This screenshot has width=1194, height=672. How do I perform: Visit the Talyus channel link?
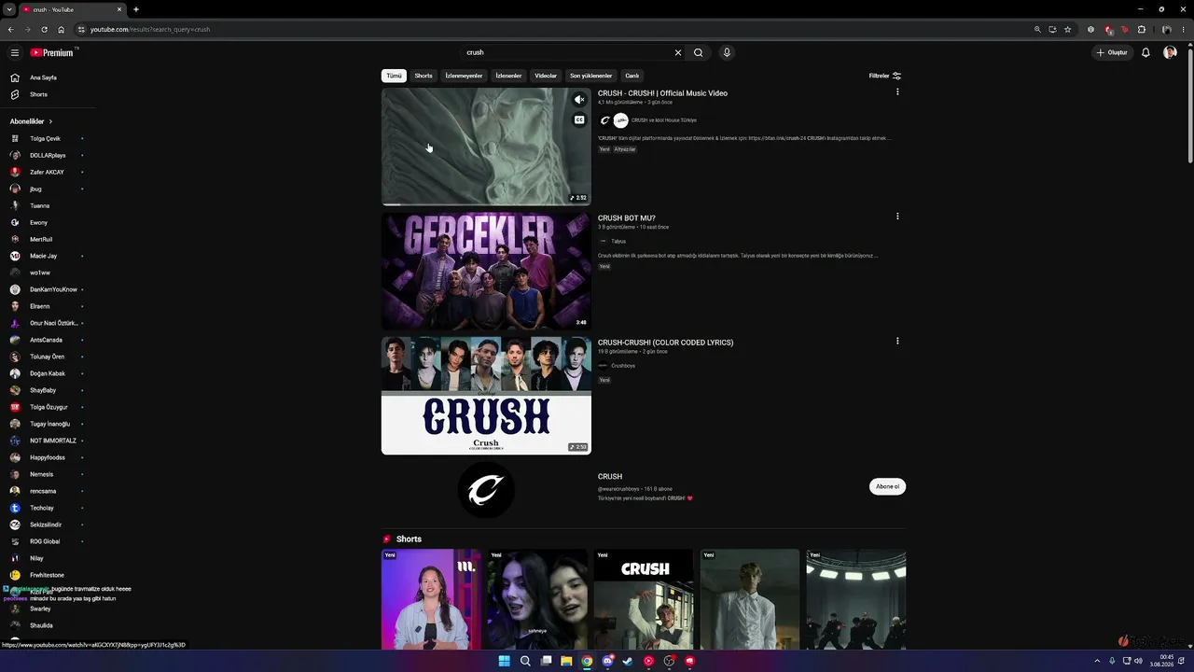point(618,241)
